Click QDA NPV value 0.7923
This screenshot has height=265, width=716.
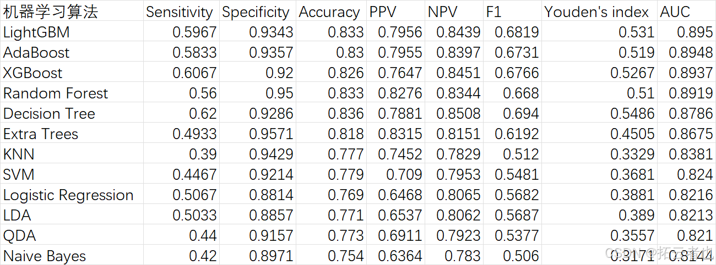(454, 235)
